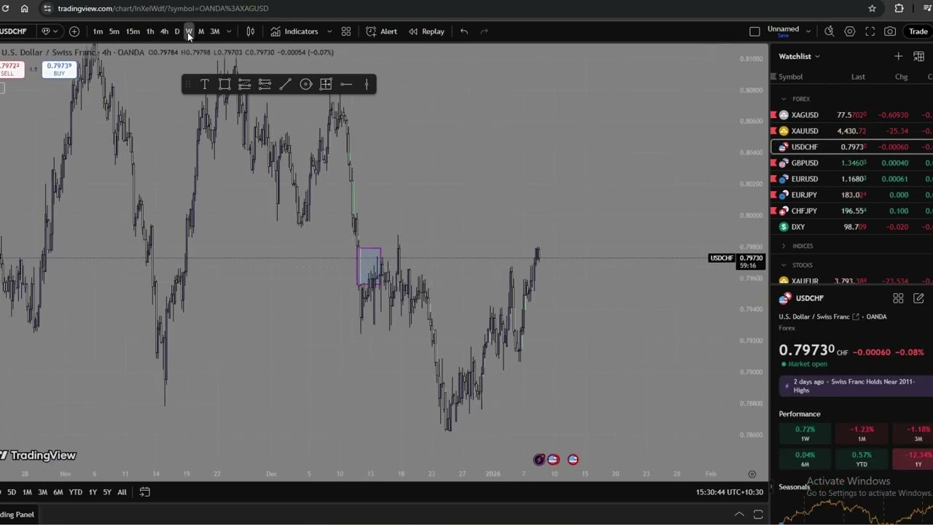Select the circle drawing tool
Screen dimensions: 933x525
tap(306, 85)
